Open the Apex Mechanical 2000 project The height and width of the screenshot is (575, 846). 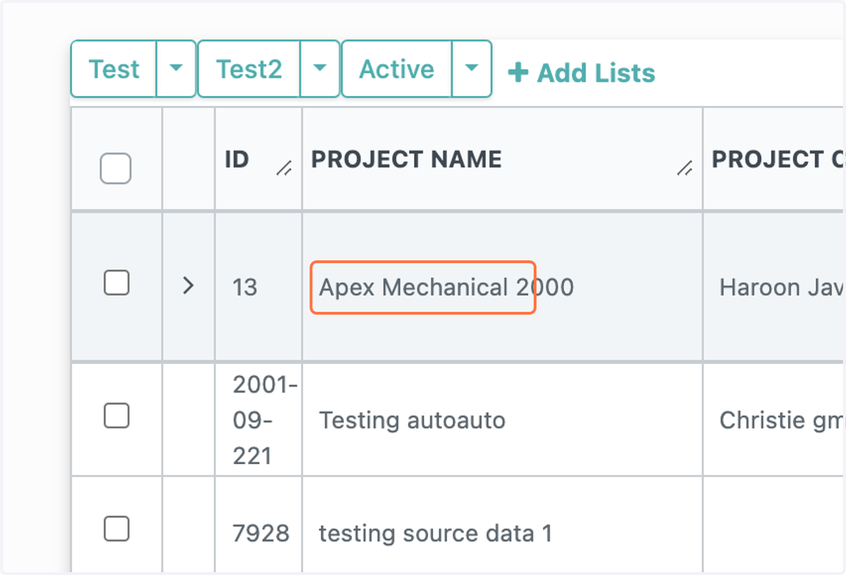(446, 287)
